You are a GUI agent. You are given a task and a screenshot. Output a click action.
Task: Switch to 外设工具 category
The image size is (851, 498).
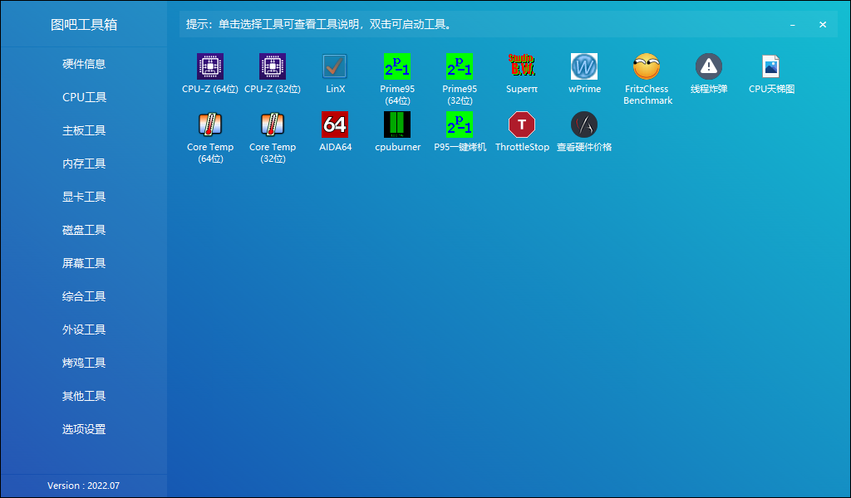(x=84, y=330)
